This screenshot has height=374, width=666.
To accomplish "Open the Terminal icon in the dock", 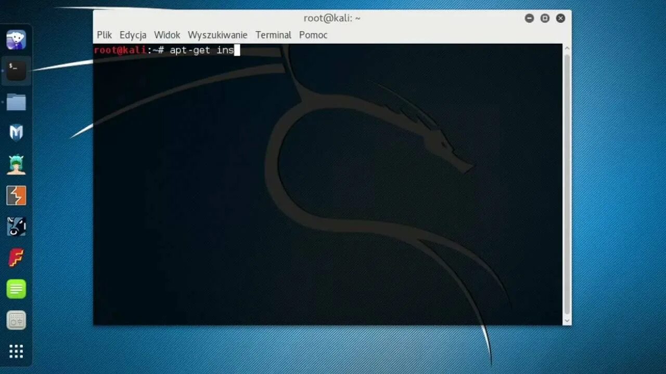I will (16, 71).
